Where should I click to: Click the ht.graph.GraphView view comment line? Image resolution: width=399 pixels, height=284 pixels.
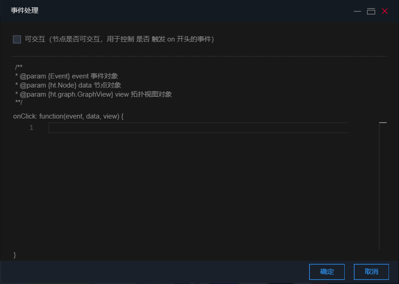[93, 94]
